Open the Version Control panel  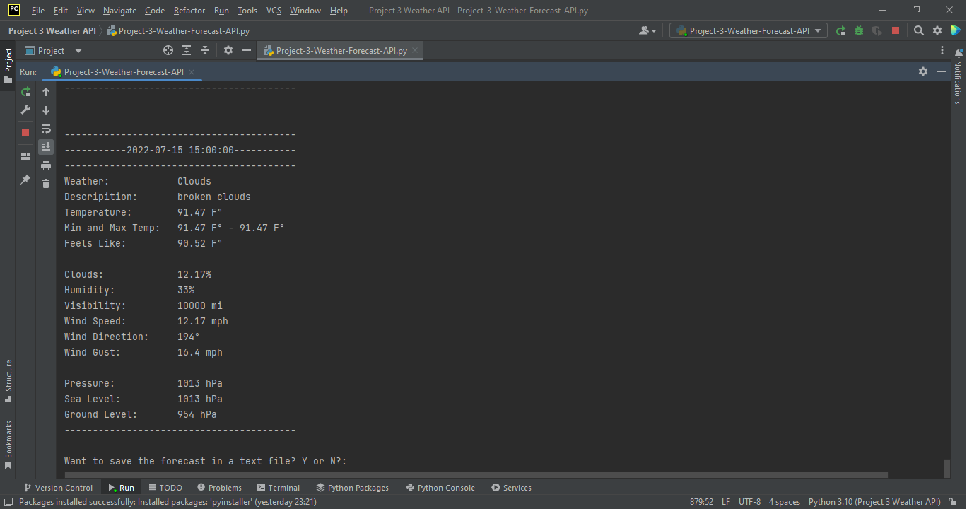point(59,487)
